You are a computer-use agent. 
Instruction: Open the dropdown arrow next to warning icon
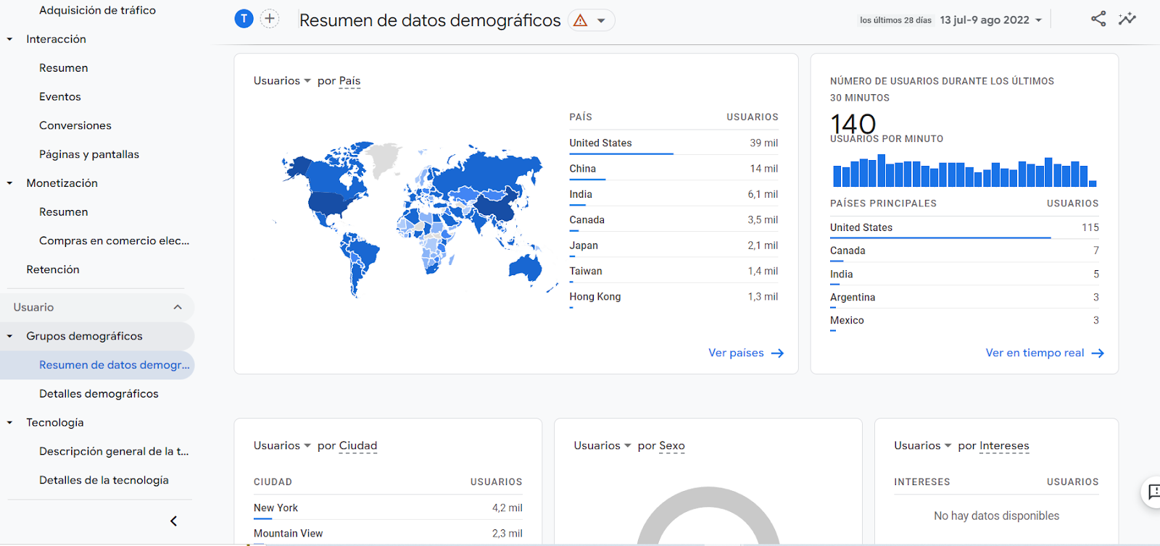(x=601, y=21)
